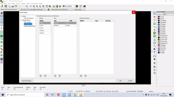Toggle F.Paste layer visibility checkbox
The image size is (174, 97).
click(x=160, y=24)
